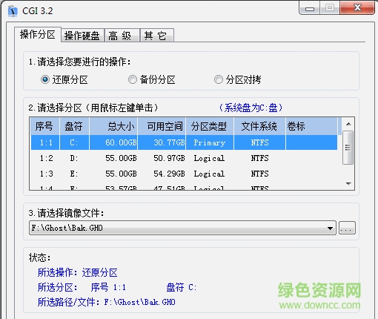The height and width of the screenshot is (319, 378).
Task: Click the 可用空间 column header
Action: point(162,126)
